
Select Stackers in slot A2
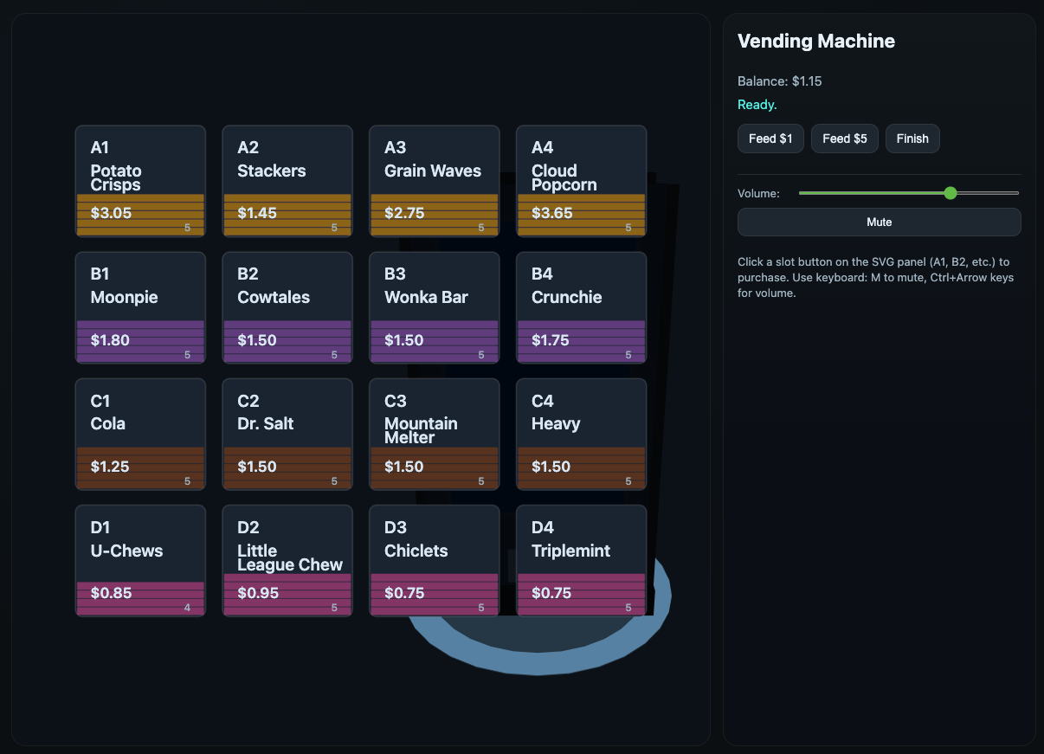(287, 180)
